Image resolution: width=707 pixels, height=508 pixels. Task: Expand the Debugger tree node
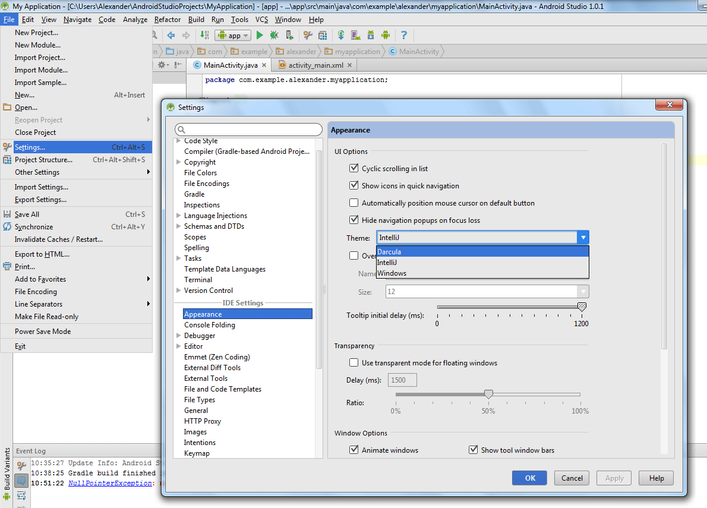(x=179, y=335)
